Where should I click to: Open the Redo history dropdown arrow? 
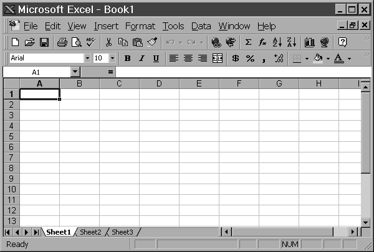click(x=202, y=43)
